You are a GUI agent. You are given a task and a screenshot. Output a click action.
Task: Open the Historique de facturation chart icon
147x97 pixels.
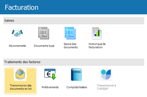coord(97,33)
